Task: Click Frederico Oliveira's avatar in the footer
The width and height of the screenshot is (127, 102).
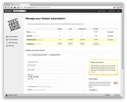Action: click(7, 95)
